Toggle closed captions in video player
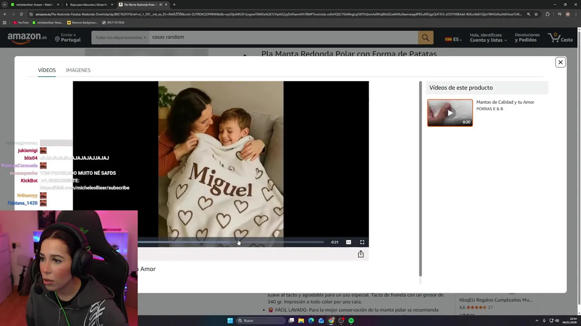The height and width of the screenshot is (326, 581). pos(348,242)
